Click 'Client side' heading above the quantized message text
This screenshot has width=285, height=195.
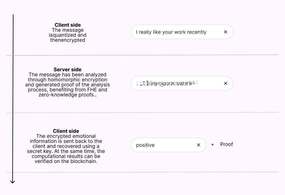coord(68,25)
